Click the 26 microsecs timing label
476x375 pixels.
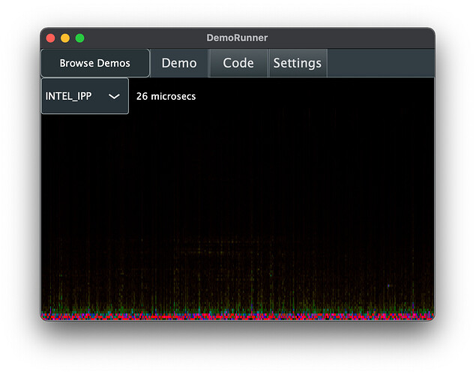[166, 96]
